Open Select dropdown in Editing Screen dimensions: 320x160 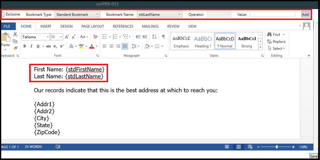coord(276,49)
